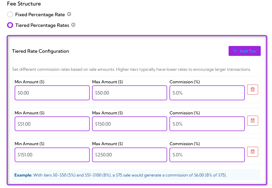This screenshot has height=188, width=272.
Task: Open info icon beside Tiered Percentage Rates
Action: [x=73, y=25]
